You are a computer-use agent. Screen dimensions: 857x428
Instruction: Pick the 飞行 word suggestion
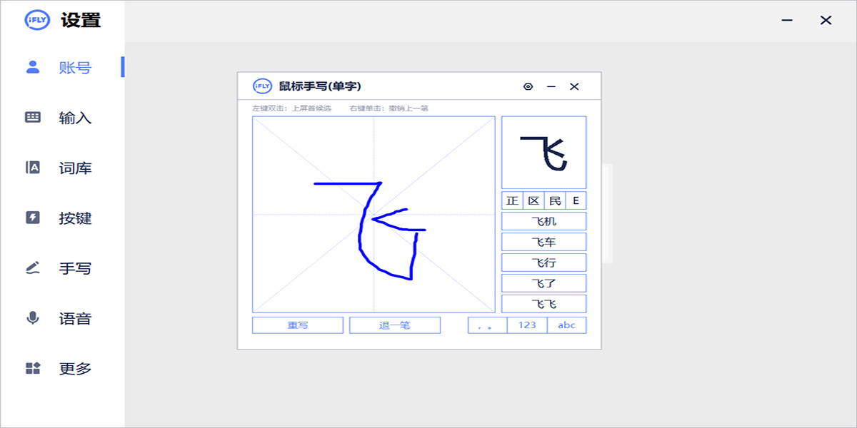[x=543, y=263]
